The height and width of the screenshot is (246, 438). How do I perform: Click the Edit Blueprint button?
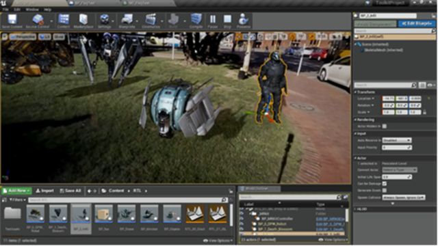point(416,23)
